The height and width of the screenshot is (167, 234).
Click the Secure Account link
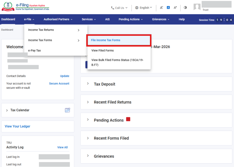(59, 83)
